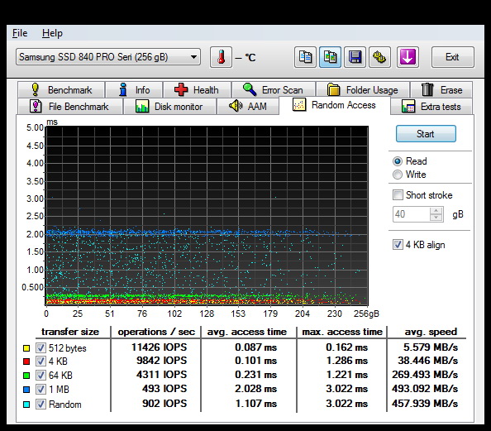Click the floppy disk save screenshot icon

(355, 57)
